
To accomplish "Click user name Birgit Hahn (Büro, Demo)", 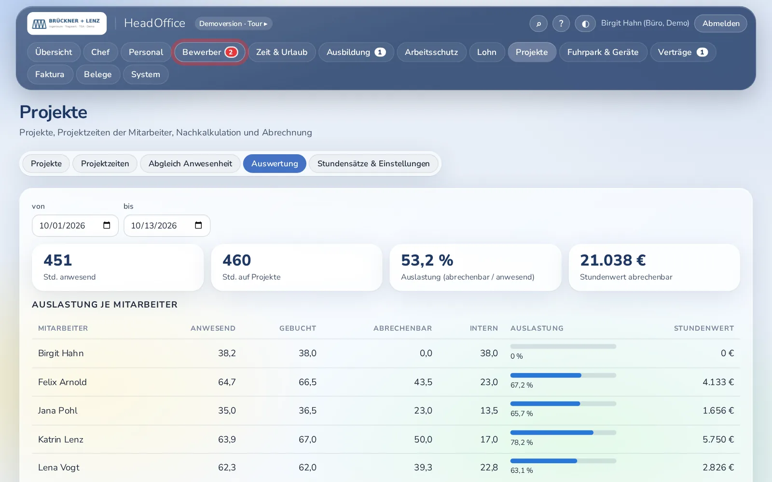I will pyautogui.click(x=645, y=23).
